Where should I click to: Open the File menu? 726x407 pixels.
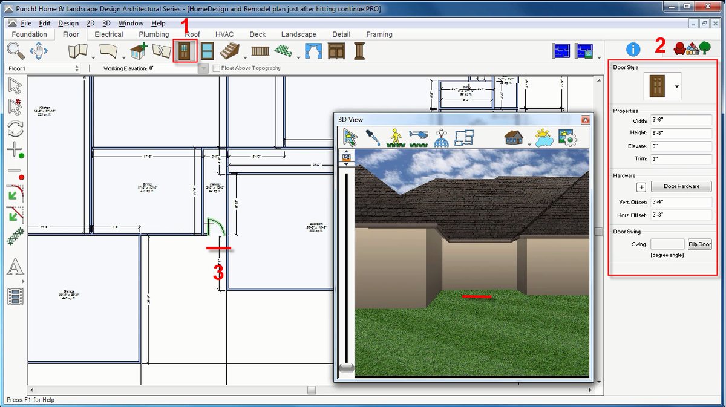[x=26, y=23]
